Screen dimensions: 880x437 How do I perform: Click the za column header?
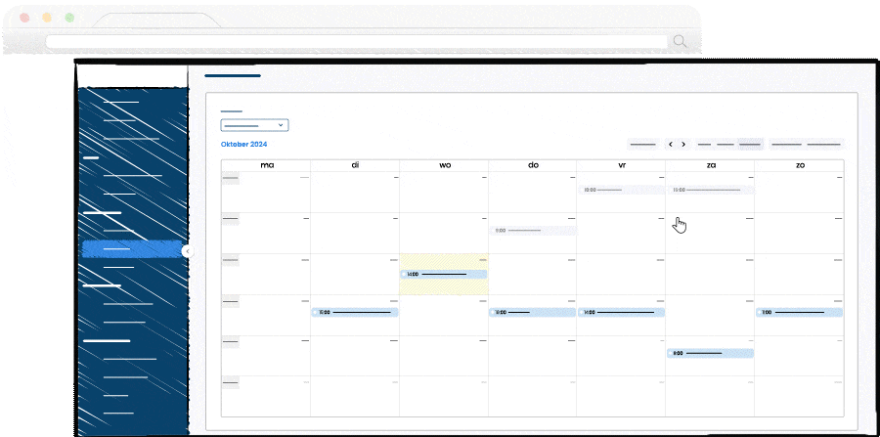[711, 165]
